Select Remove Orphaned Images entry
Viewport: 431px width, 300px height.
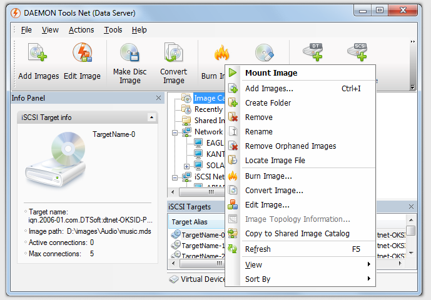pos(300,146)
